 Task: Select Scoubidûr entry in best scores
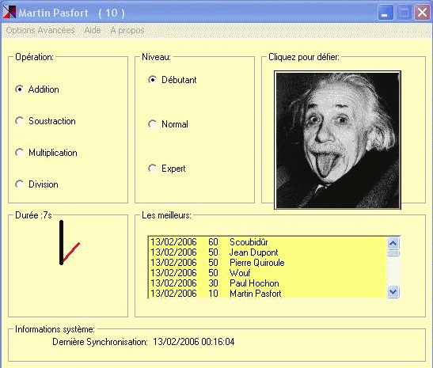[x=268, y=242]
